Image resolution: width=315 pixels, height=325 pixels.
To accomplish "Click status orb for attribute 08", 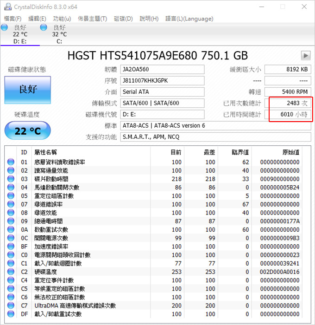I will coord(11,213).
